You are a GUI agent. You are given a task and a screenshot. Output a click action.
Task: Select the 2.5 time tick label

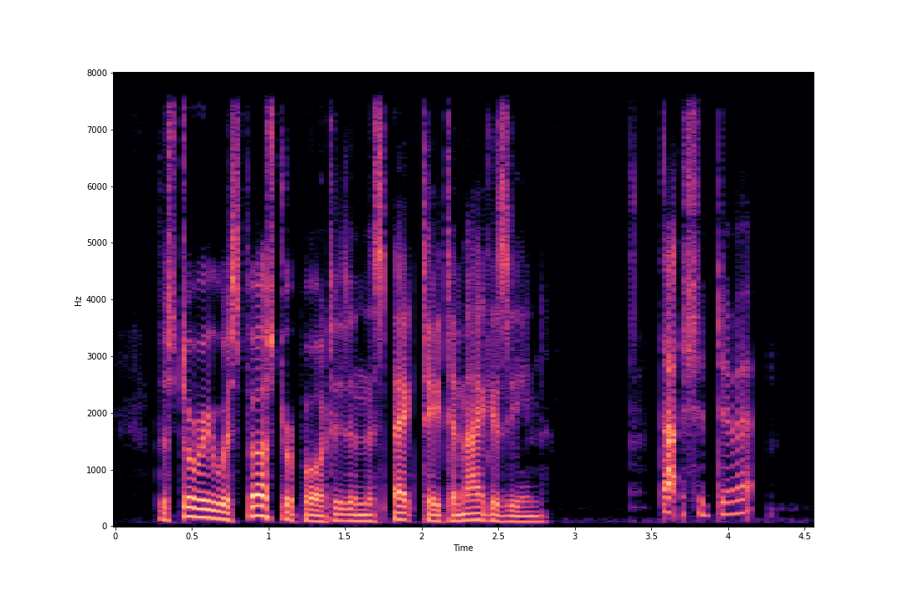coord(498,536)
